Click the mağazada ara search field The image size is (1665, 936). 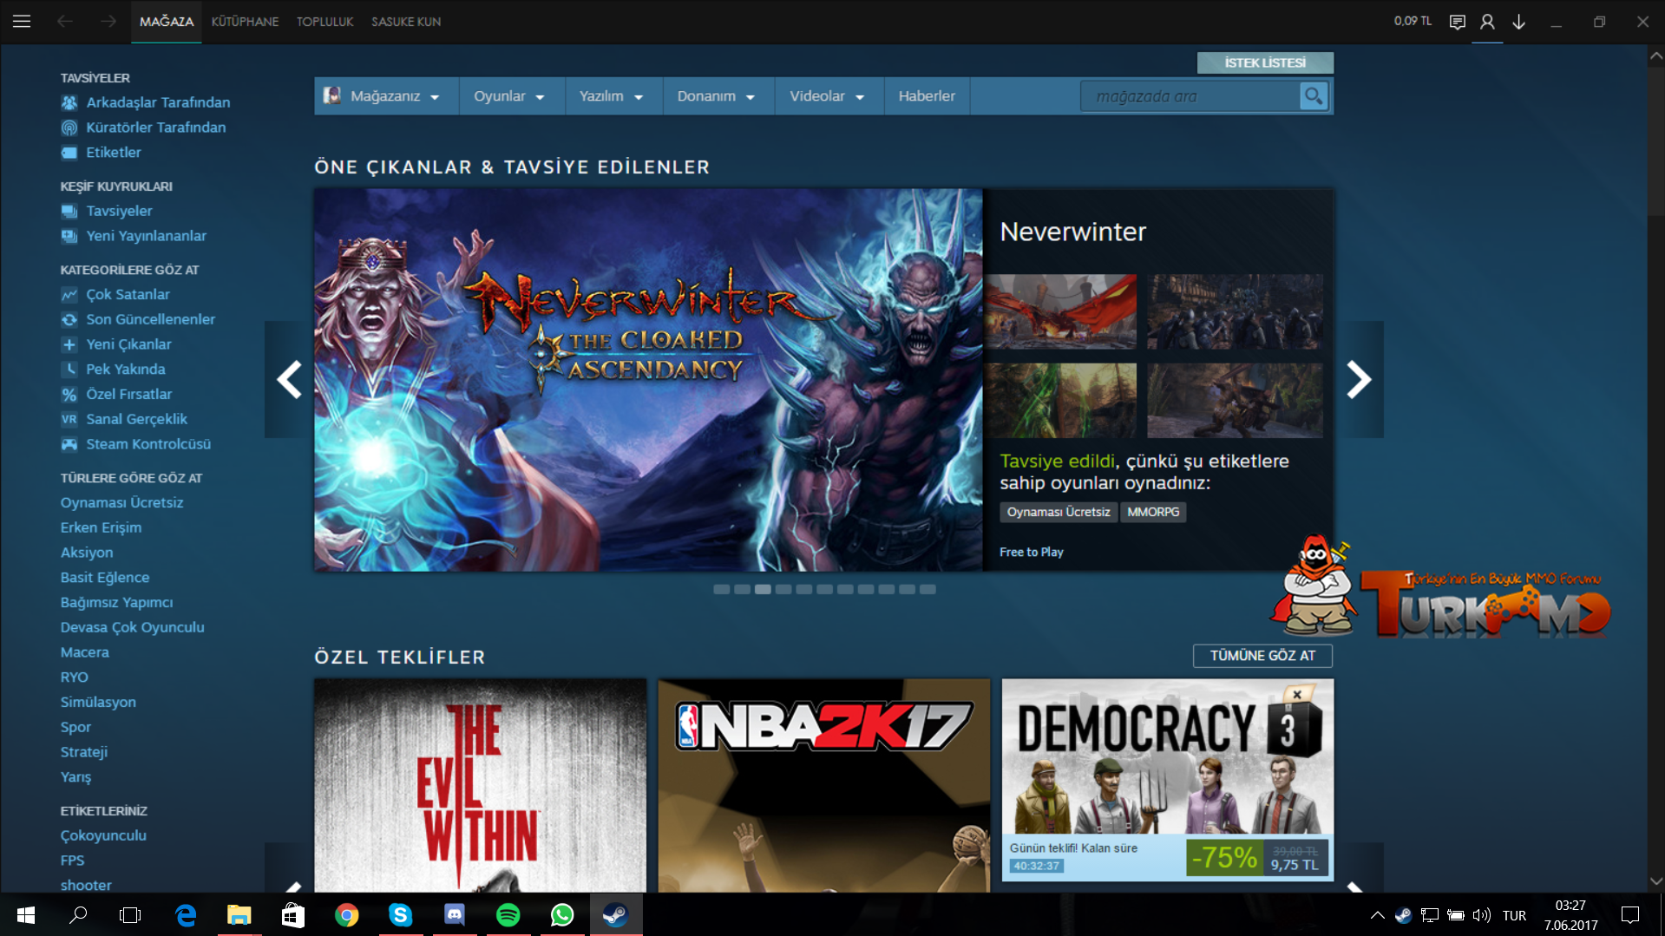(x=1190, y=96)
